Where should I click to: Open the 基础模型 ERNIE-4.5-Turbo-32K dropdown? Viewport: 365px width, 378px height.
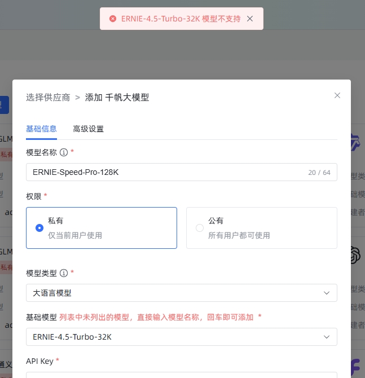point(181,337)
